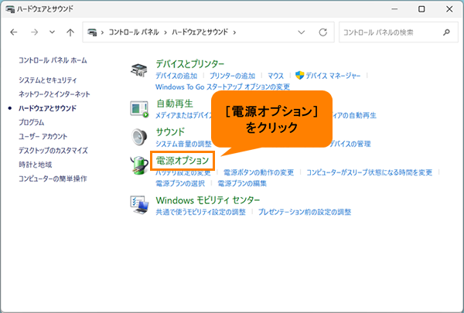This screenshot has height=313, width=464.
Task: Expand the address bar history dropdown
Action: pyautogui.click(x=302, y=32)
